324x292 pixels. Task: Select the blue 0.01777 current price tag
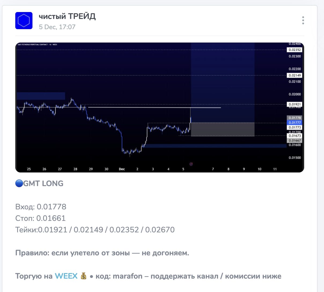tap(294, 122)
